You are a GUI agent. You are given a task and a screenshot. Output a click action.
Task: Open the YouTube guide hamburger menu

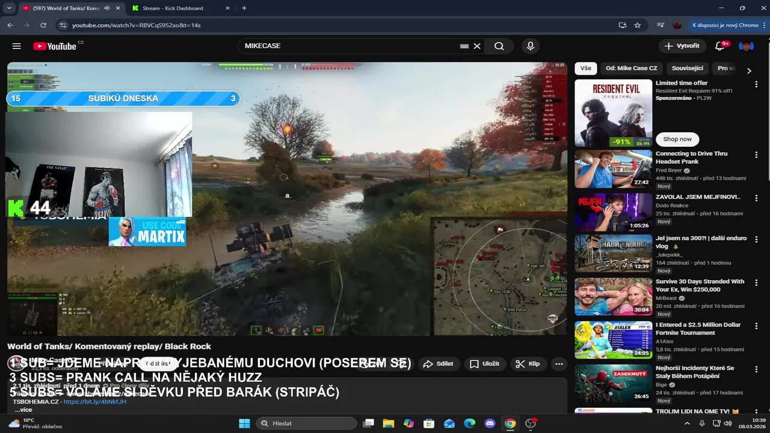pyautogui.click(x=16, y=46)
